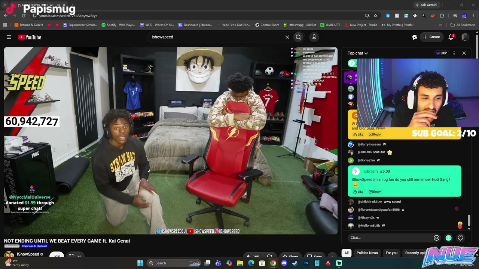Open the IShowSpeed channel name
Image resolution: width=479 pixels, height=269 pixels.
point(28,254)
